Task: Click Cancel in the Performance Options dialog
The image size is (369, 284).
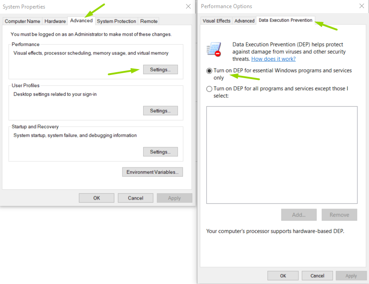Action: pyautogui.click(x=317, y=275)
